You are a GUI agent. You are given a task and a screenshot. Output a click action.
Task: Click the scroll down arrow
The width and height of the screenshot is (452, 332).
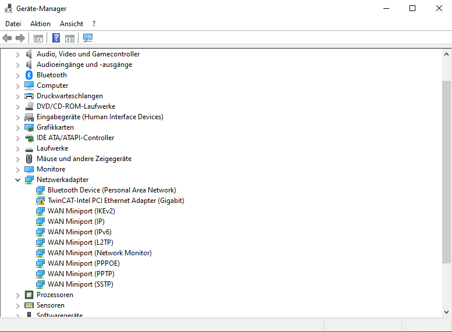447,312
